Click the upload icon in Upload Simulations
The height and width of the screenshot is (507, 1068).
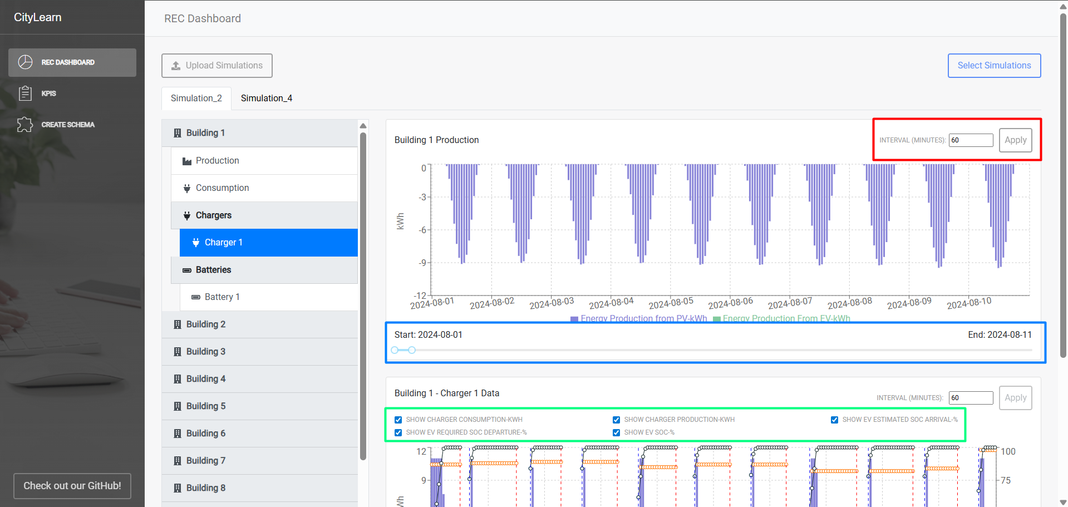click(x=176, y=66)
